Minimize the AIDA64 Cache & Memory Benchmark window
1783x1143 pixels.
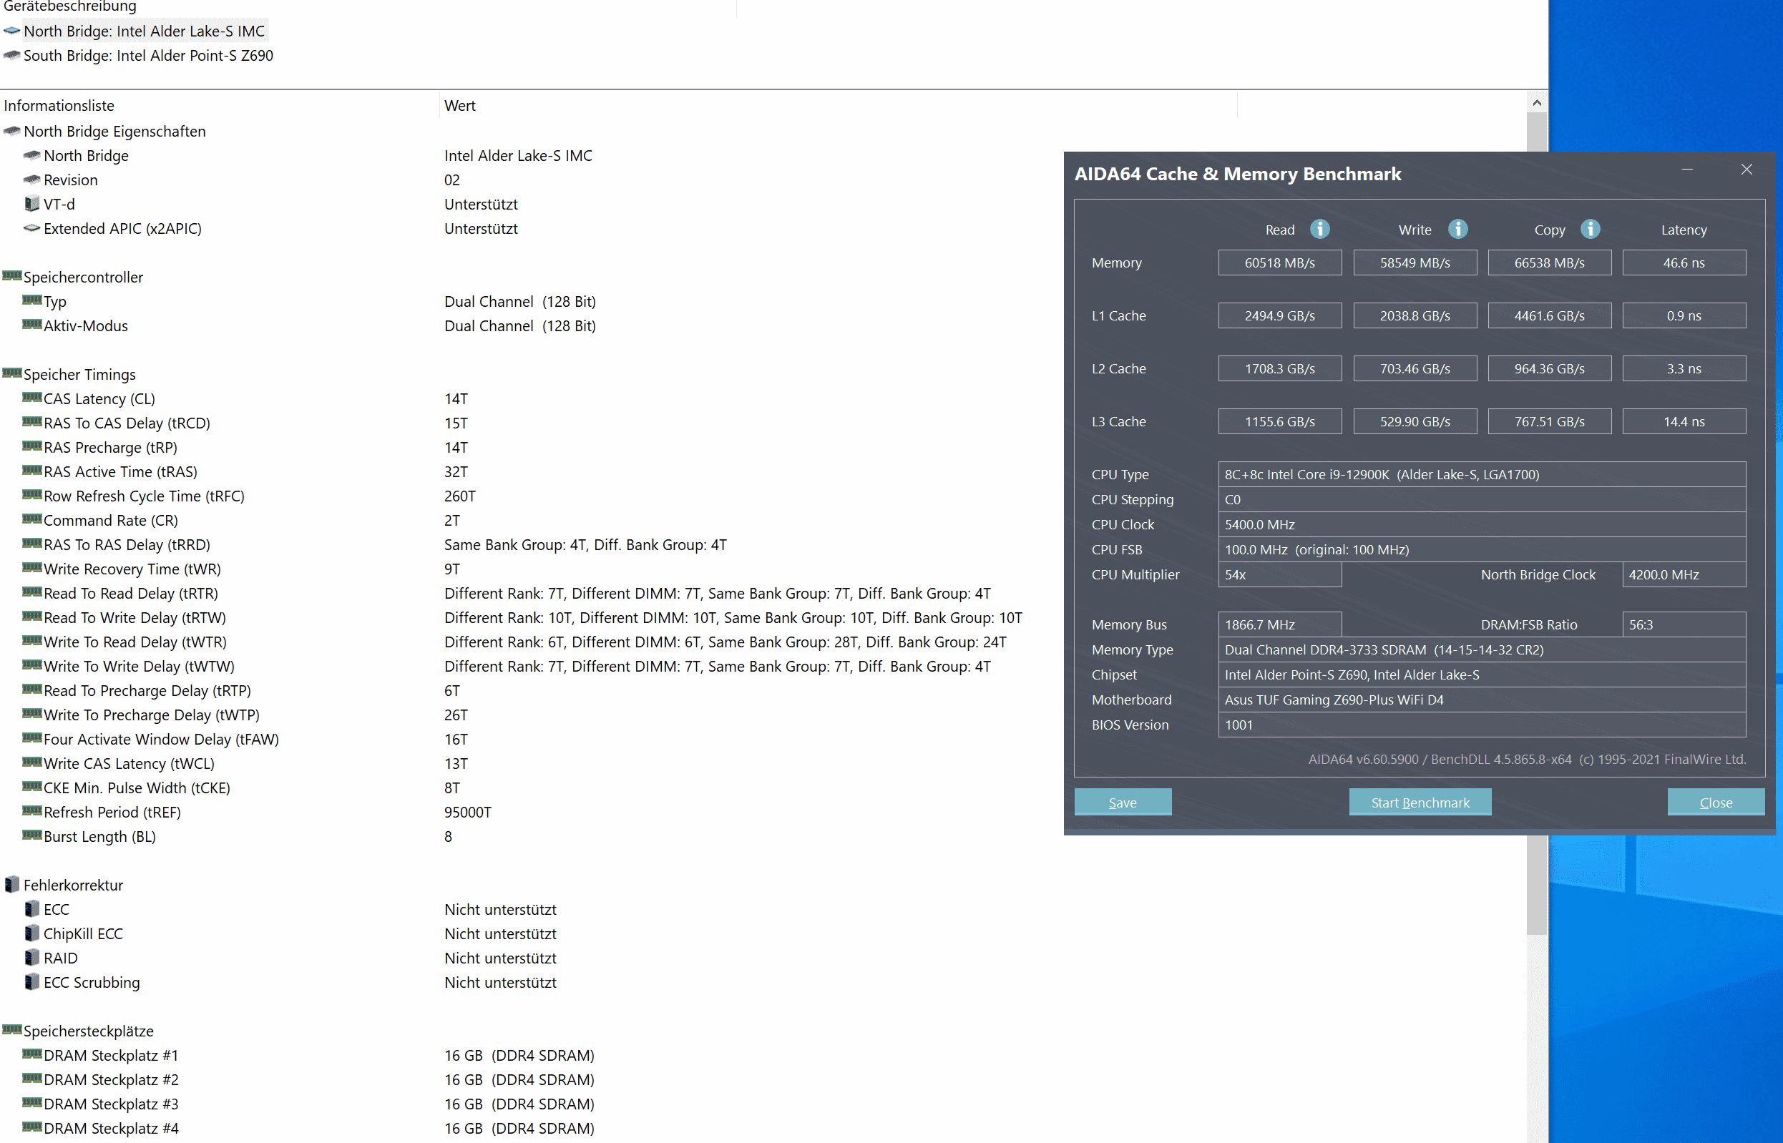(x=1687, y=171)
